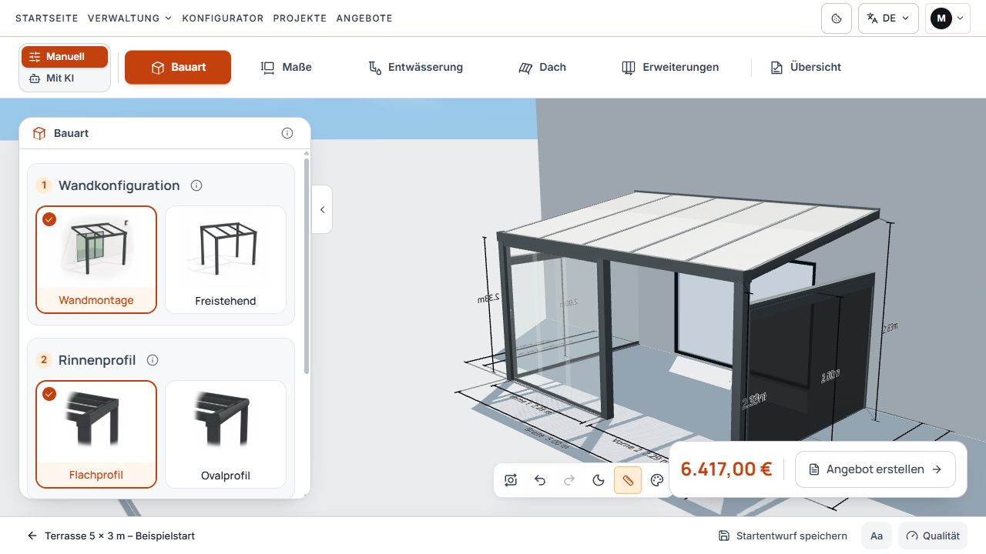Toggle the measurement ruler icon

point(628,481)
